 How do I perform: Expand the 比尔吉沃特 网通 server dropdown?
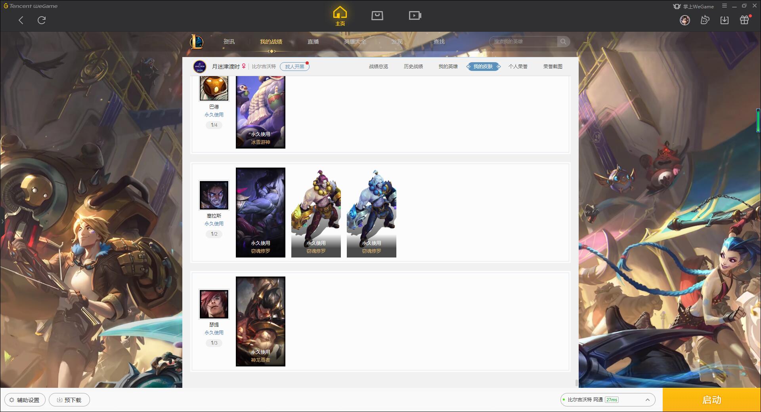608,400
